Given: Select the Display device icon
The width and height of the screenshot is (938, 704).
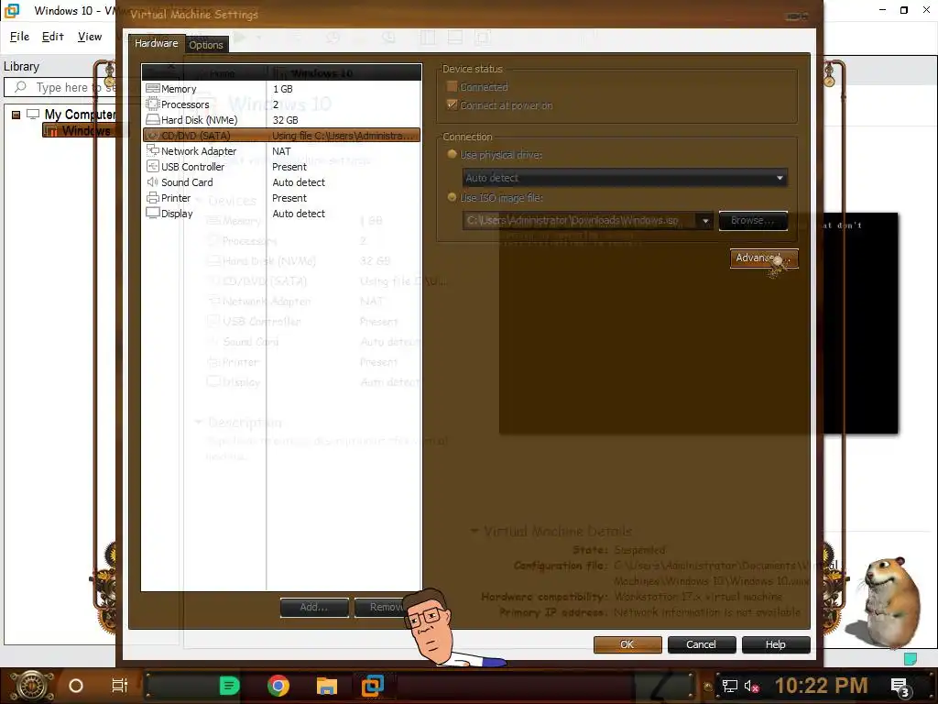Looking at the screenshot, I should pyautogui.click(x=153, y=213).
